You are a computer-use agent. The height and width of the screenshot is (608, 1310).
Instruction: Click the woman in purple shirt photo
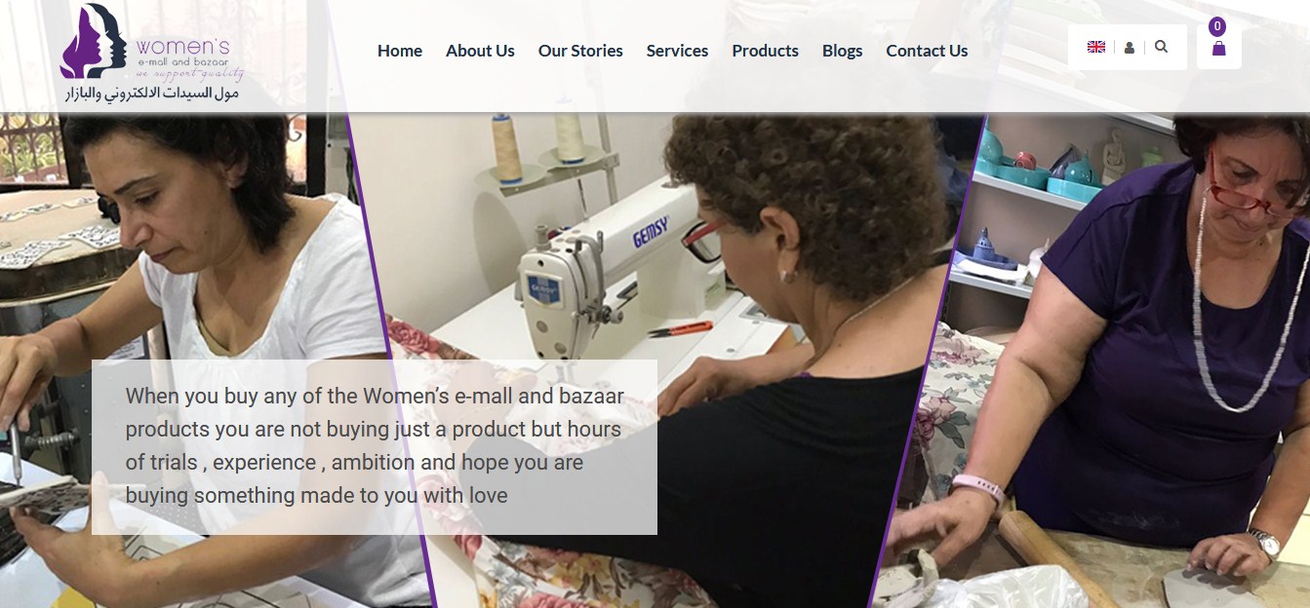[x=1122, y=361]
